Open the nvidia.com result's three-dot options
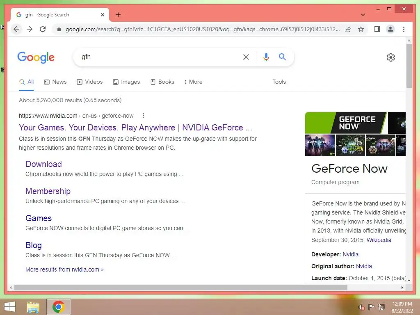Image resolution: width=420 pixels, height=315 pixels. 144,116
